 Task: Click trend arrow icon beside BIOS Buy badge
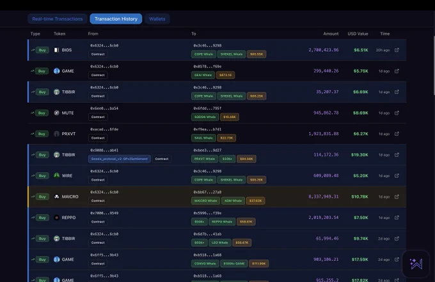point(33,50)
